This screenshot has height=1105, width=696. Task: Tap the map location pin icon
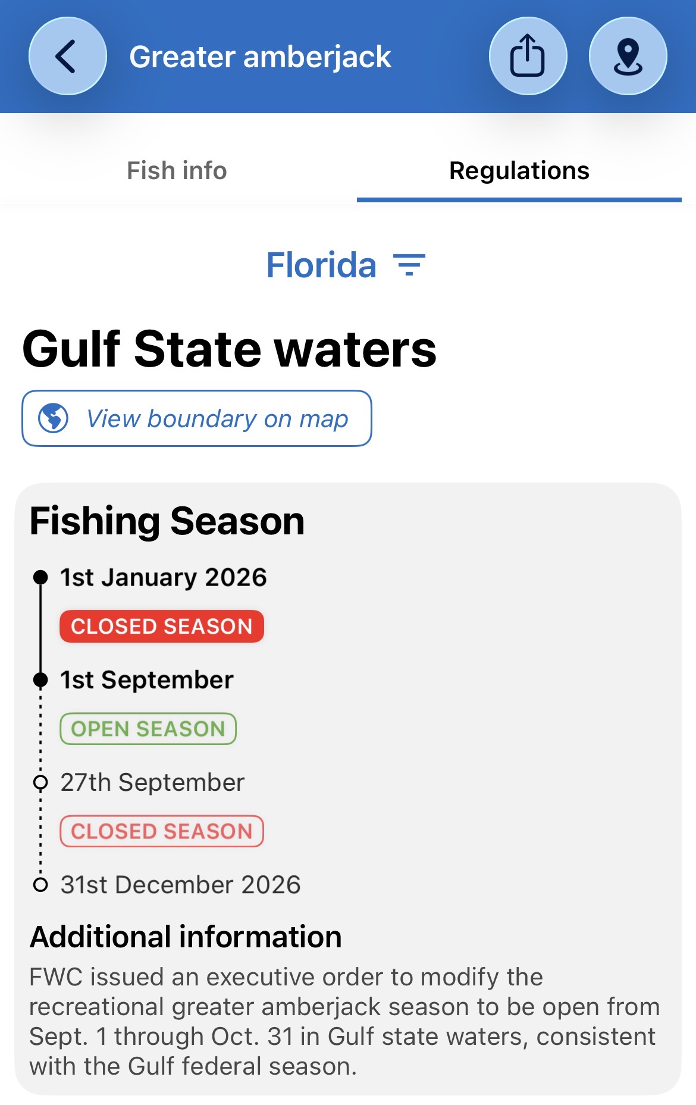[628, 56]
